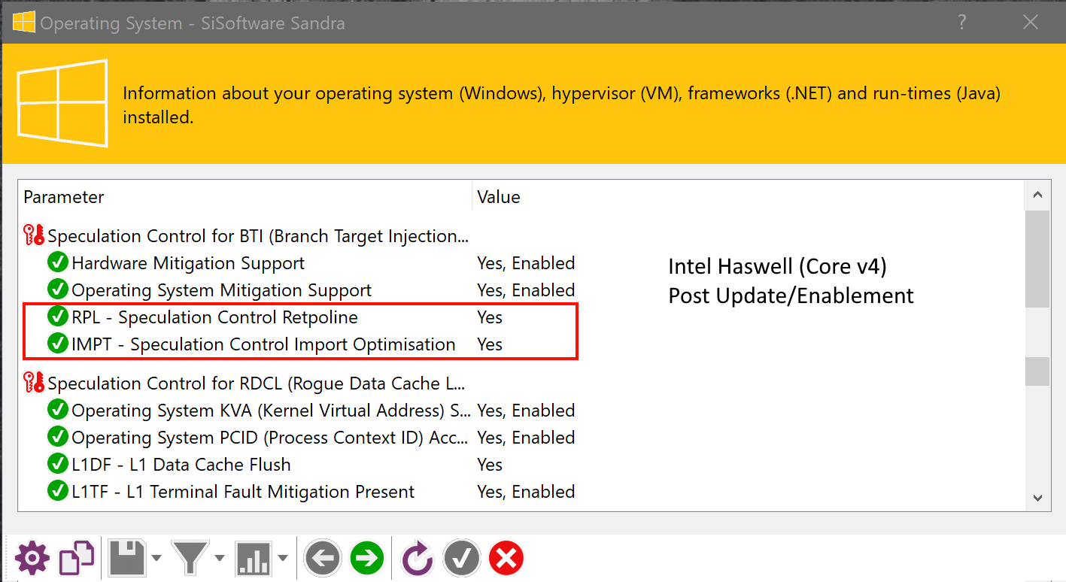1066x582 pixels.
Task: Open the purple gear options icon
Action: click(32, 559)
